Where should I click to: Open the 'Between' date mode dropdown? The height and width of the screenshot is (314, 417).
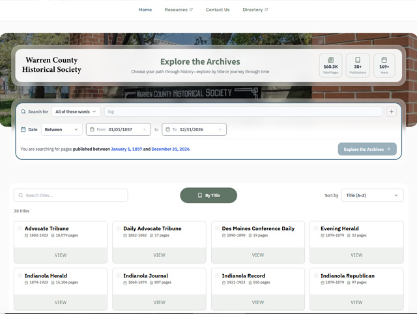click(62, 129)
